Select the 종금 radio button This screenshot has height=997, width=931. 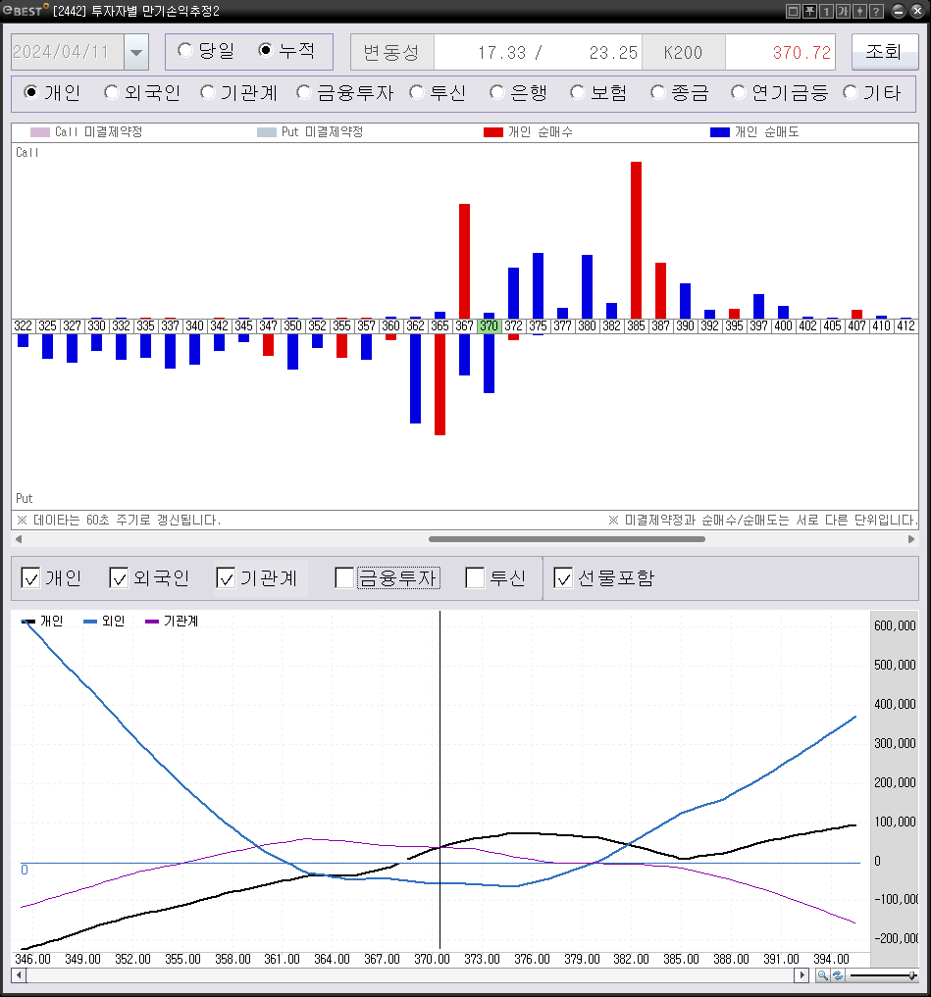point(658,93)
